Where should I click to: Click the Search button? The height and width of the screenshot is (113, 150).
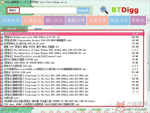[83, 10]
